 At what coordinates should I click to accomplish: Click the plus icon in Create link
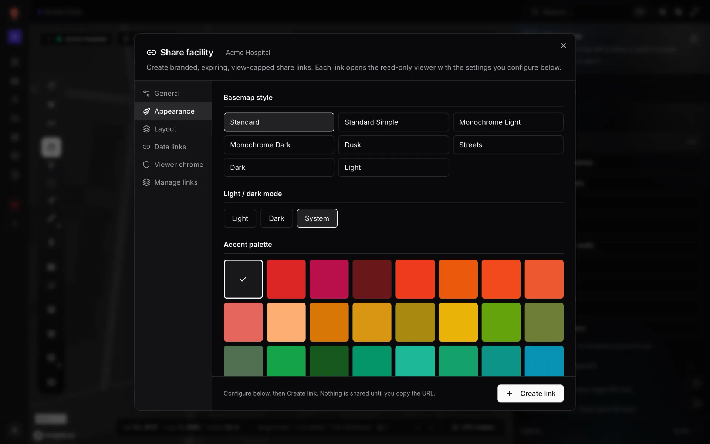(x=509, y=393)
